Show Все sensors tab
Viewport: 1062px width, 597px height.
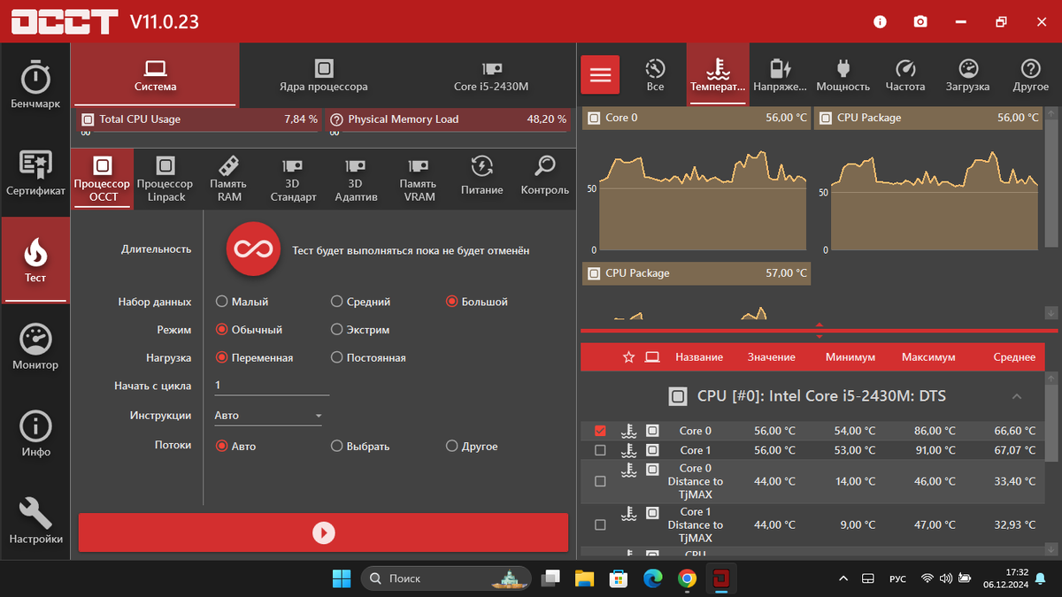click(655, 75)
